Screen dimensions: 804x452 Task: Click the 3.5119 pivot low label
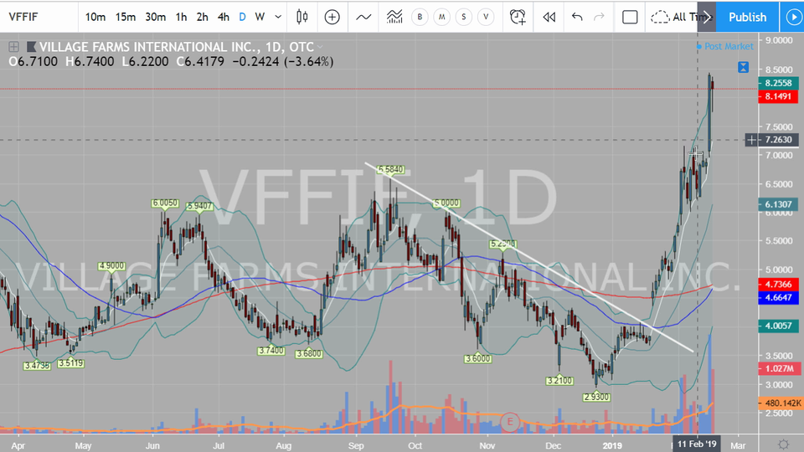coord(70,363)
